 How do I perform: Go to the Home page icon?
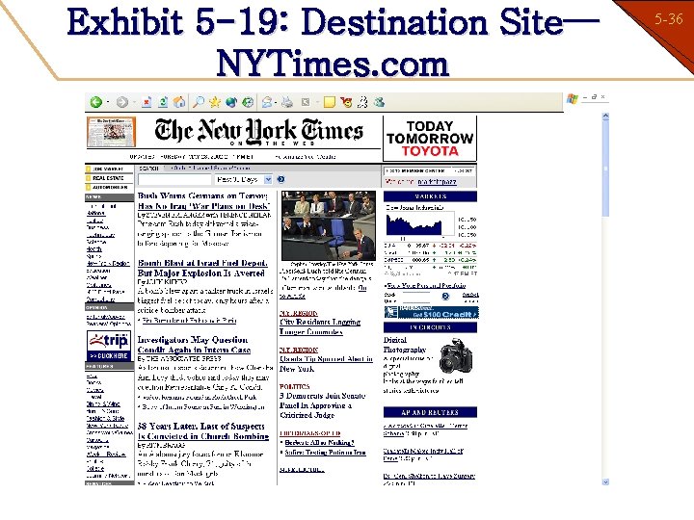pyautogui.click(x=179, y=103)
